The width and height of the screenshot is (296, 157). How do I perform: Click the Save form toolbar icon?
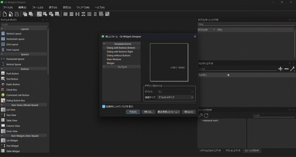pyautogui.click(x=17, y=14)
